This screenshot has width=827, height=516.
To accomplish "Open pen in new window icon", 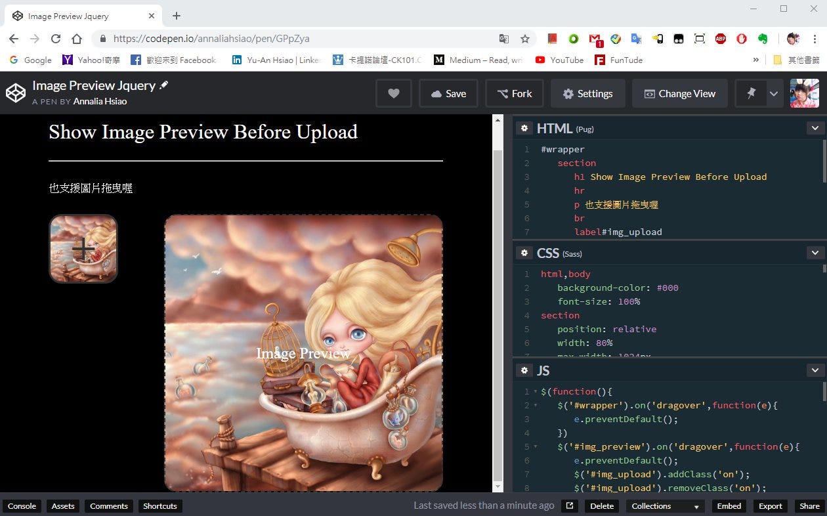I will click(570, 505).
